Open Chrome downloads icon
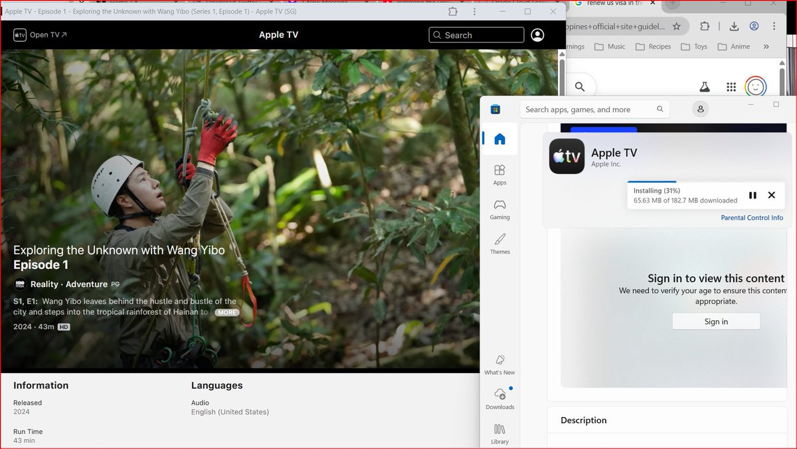Image resolution: width=797 pixels, height=449 pixels. [734, 27]
